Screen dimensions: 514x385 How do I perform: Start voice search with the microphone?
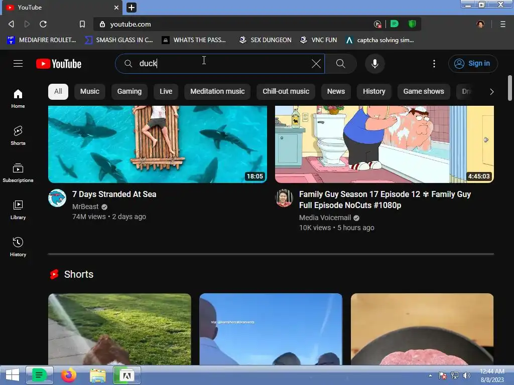374,64
